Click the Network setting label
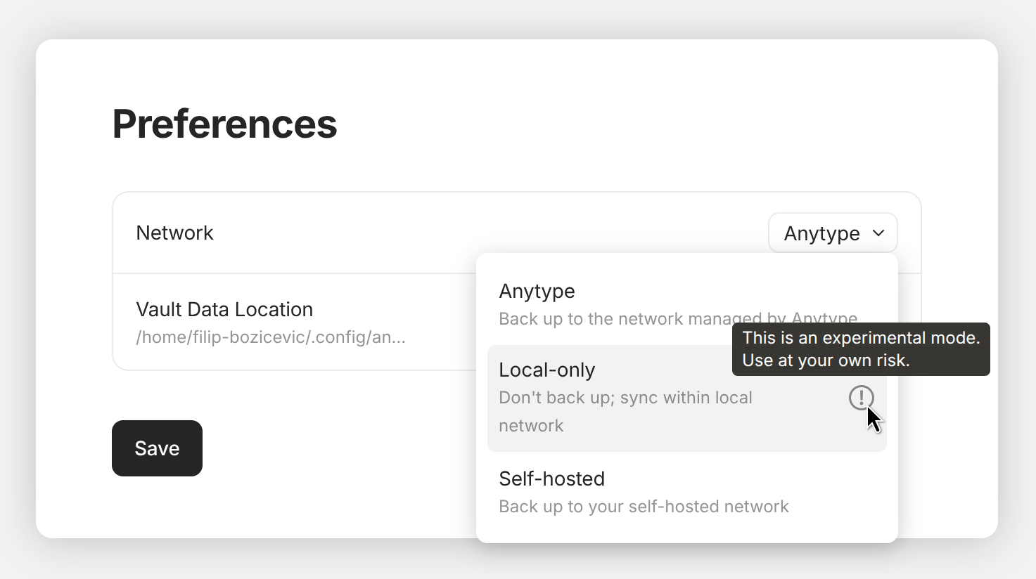Image resolution: width=1036 pixels, height=579 pixels. (174, 233)
